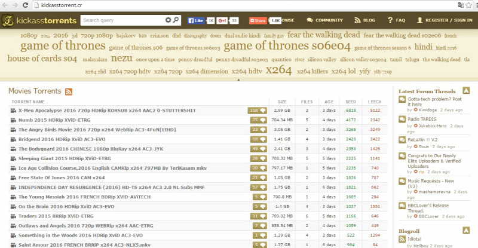Open Saint Amour 2016 FRENCH torrent
Screen dimensions: 478x248
tap(84, 245)
